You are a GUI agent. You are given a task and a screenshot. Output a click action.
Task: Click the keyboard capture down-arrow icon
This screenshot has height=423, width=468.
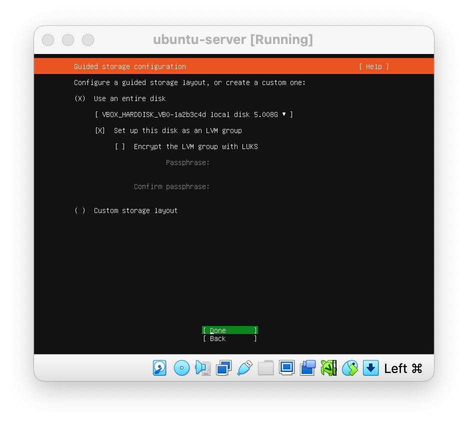(370, 368)
